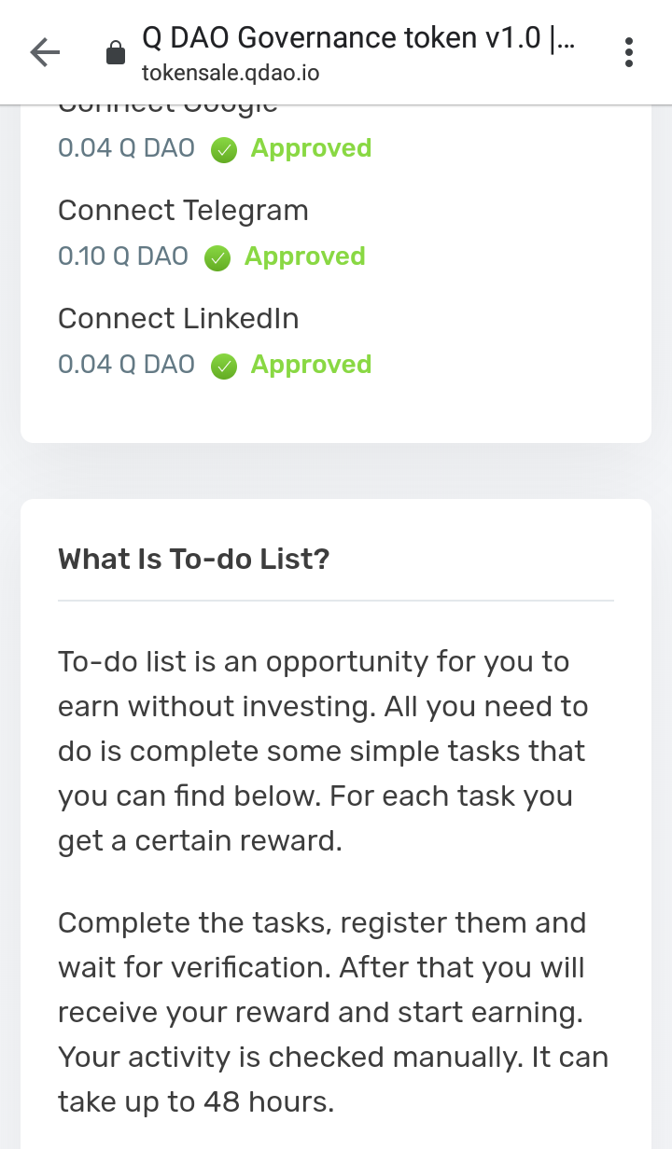Open the three-dot overflow menu
The height and width of the screenshot is (1149, 672).
pos(629,53)
